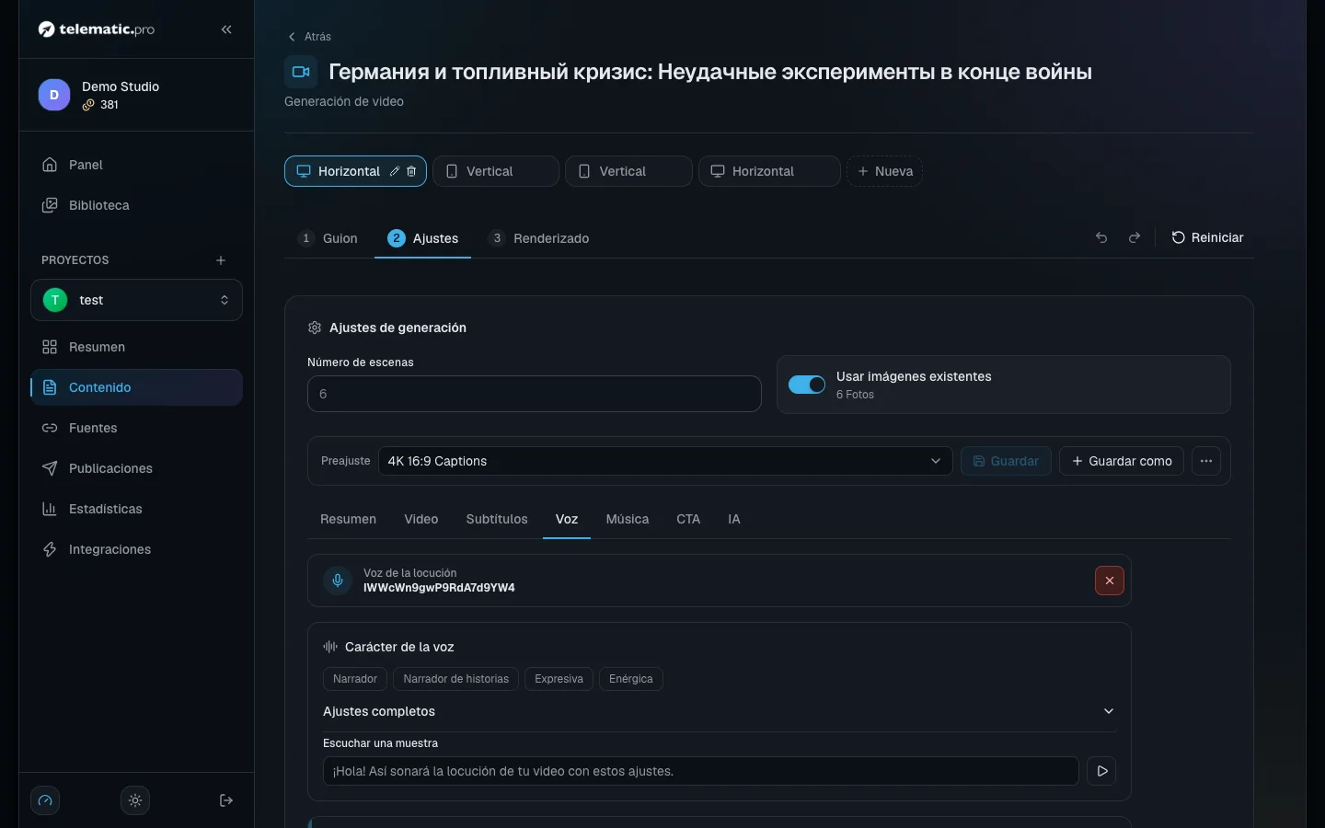Click the Guardar preset button
The width and height of the screenshot is (1325, 828).
pyautogui.click(x=1006, y=461)
